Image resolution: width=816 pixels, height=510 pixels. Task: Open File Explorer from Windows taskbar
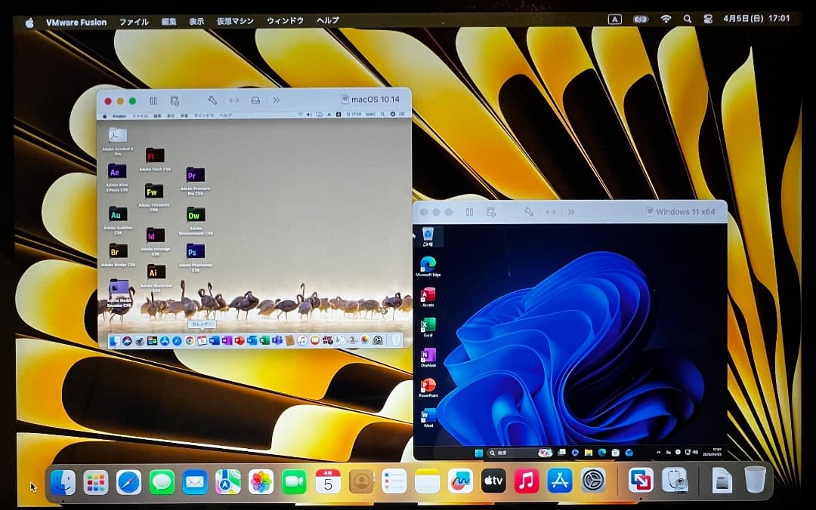tap(588, 453)
